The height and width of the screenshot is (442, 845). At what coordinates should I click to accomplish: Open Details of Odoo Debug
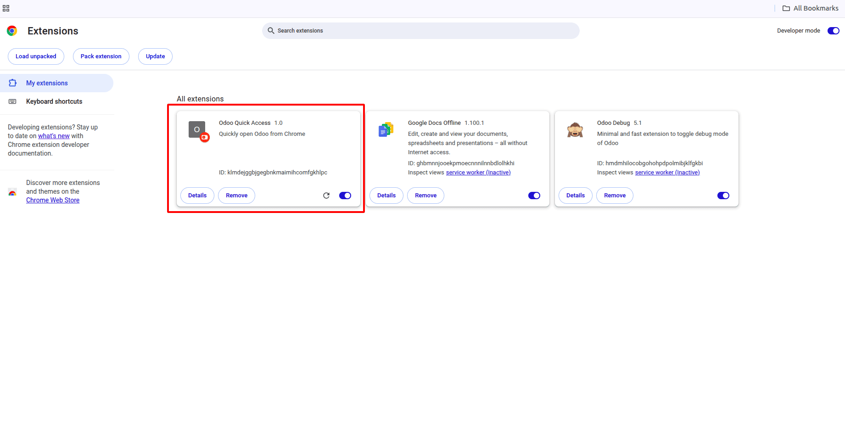[x=575, y=195]
